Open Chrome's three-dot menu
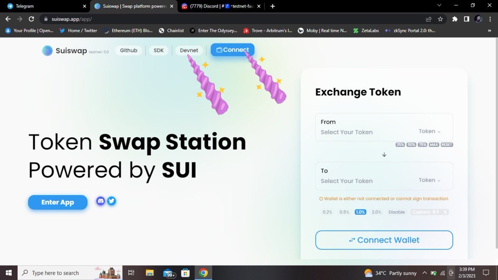This screenshot has width=498, height=280. (490, 19)
